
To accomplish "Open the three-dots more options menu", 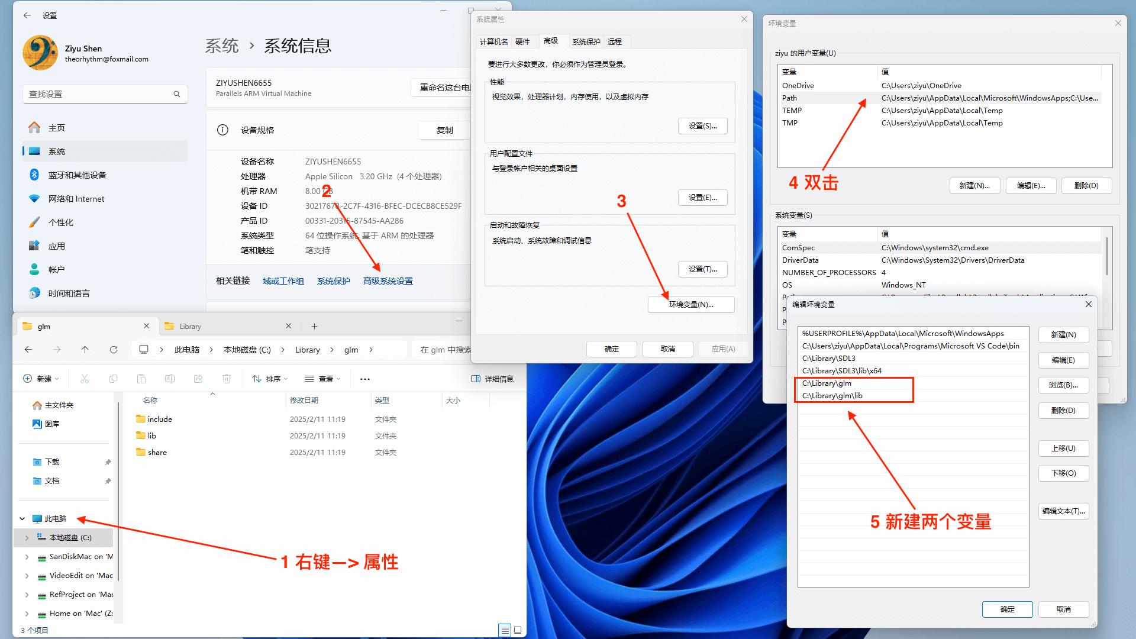I will pos(365,379).
